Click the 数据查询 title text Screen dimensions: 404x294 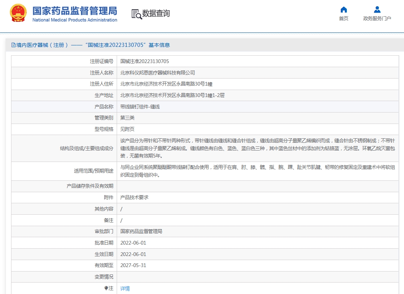(x=156, y=13)
